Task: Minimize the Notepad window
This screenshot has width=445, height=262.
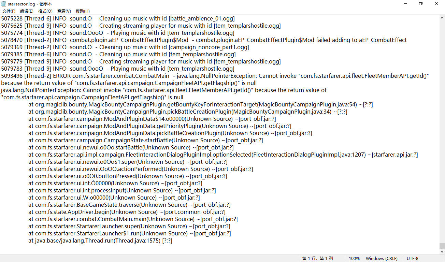Action: pos(405,4)
